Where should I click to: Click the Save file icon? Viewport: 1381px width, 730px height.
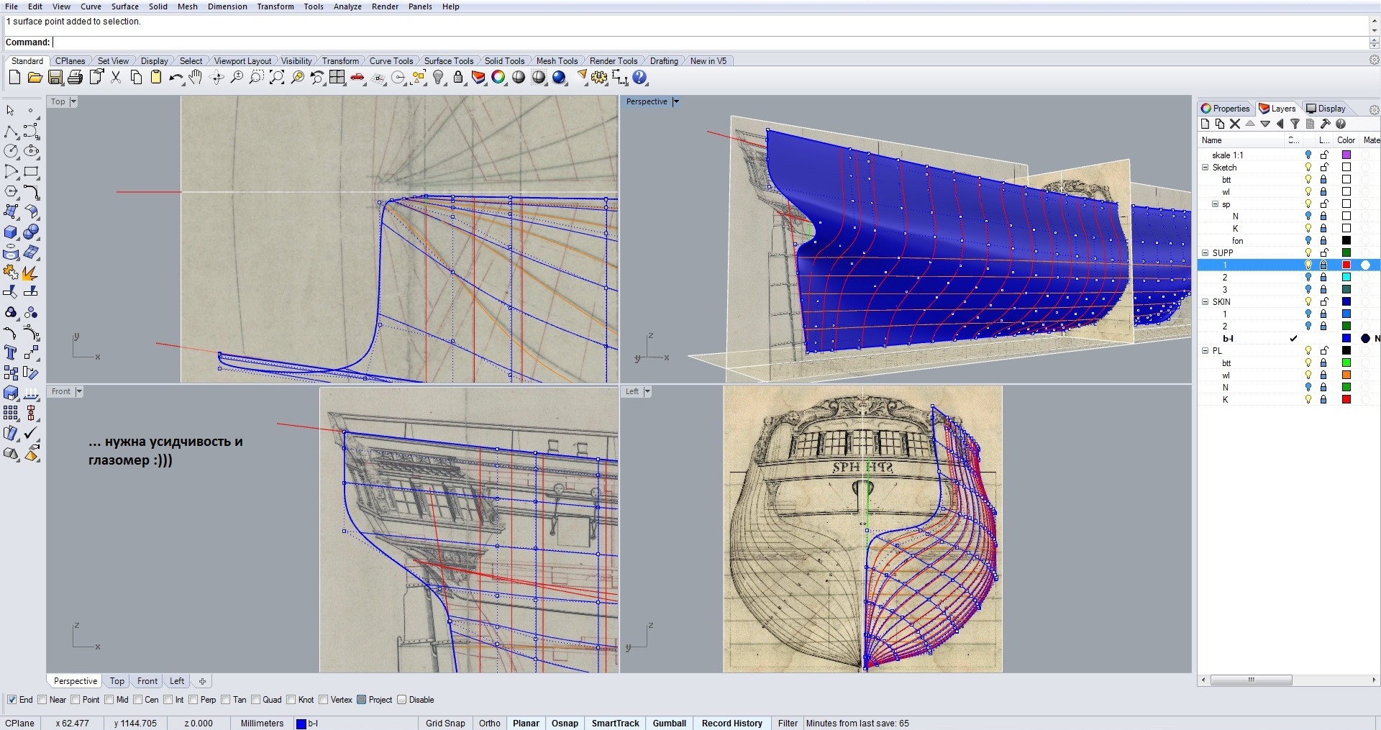point(55,78)
